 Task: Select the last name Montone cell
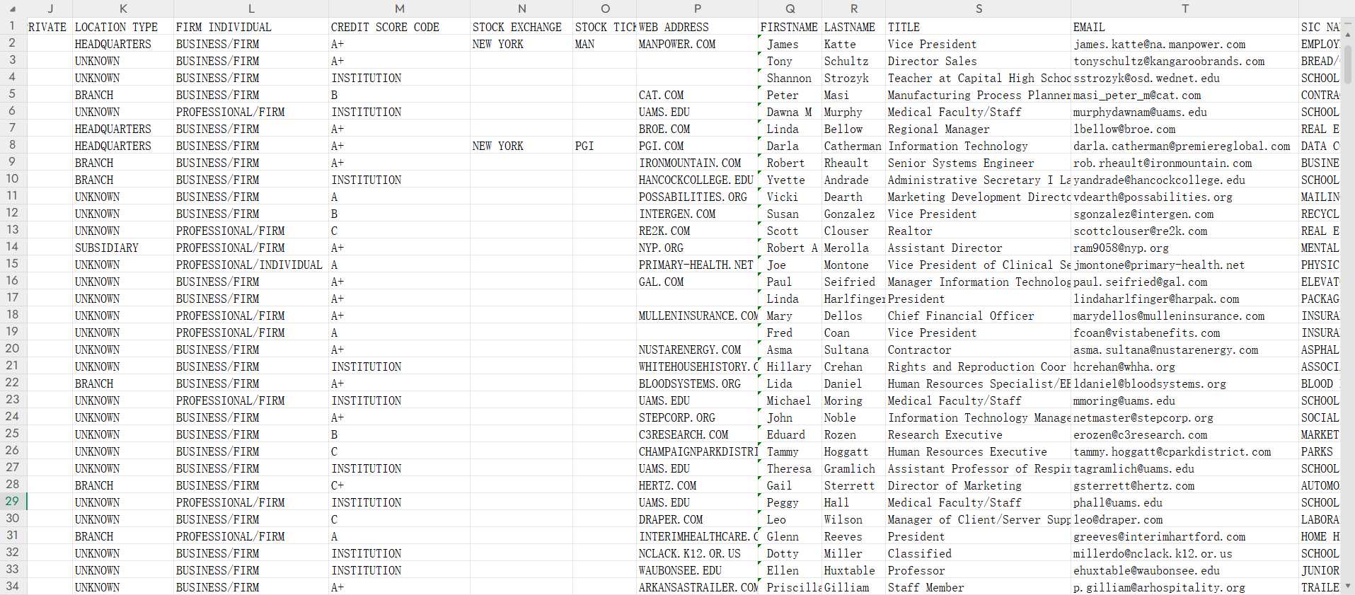click(853, 264)
